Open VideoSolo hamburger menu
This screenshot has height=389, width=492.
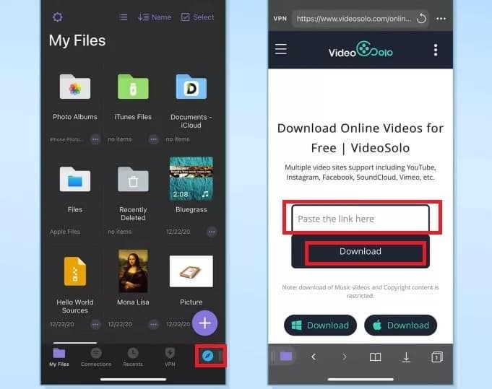(x=281, y=49)
